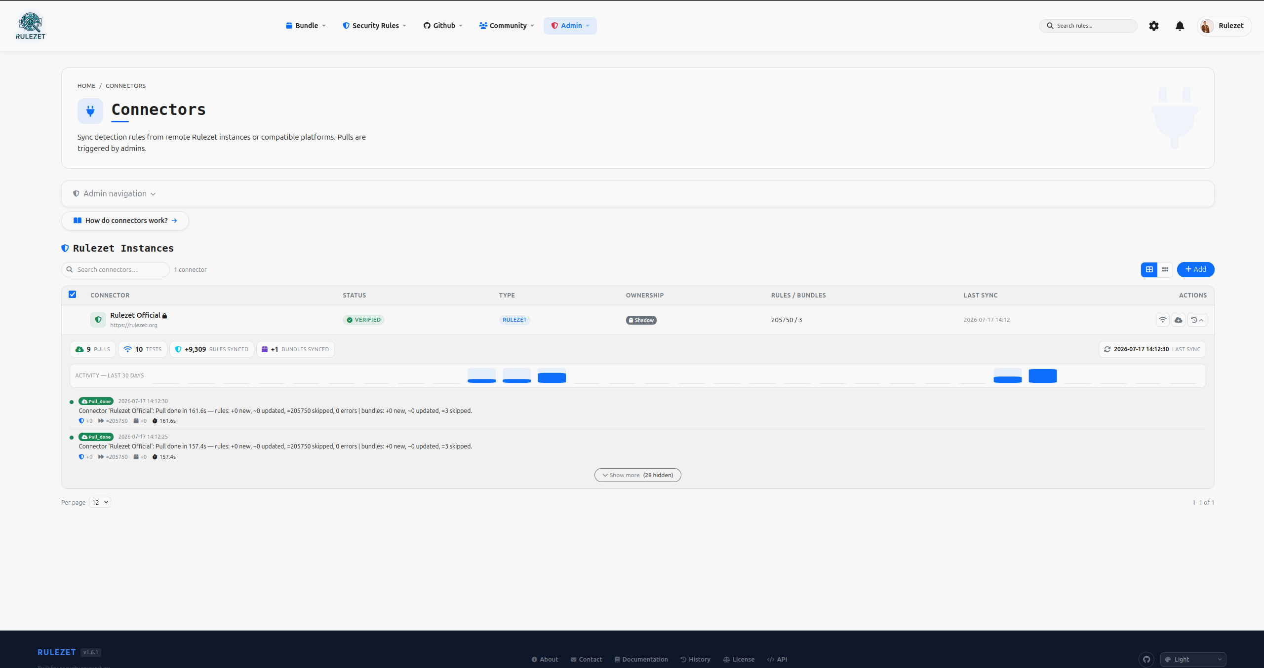Switch to compact grid view toggle
The image size is (1264, 668).
[x=1165, y=269]
